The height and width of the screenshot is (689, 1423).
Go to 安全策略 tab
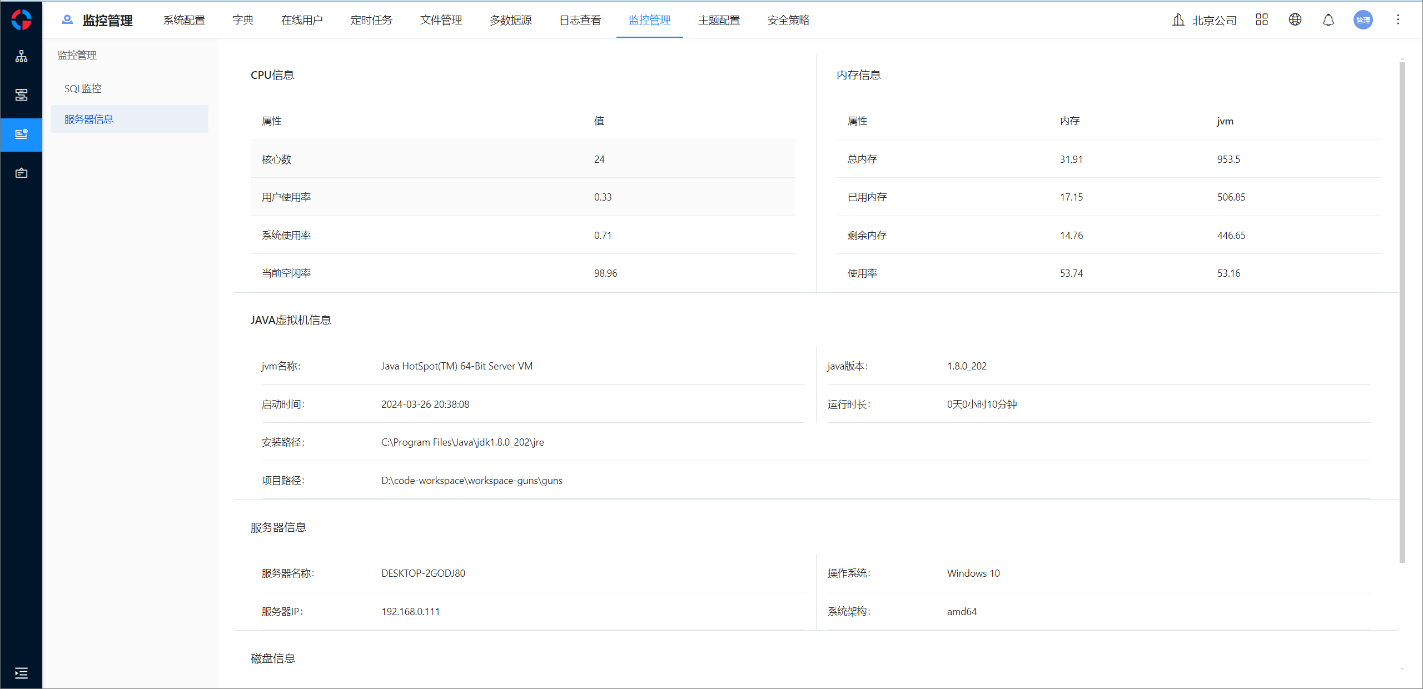[788, 20]
